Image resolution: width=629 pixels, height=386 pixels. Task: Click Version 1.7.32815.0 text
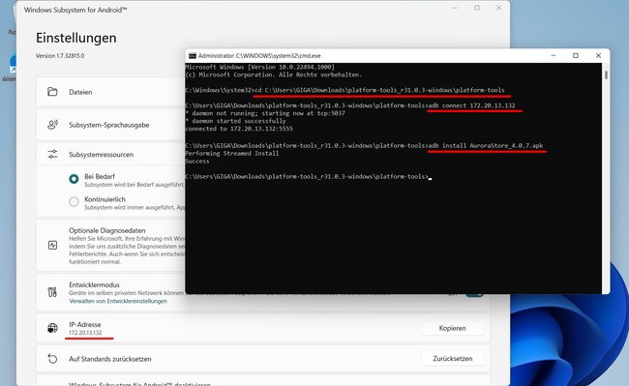click(60, 56)
